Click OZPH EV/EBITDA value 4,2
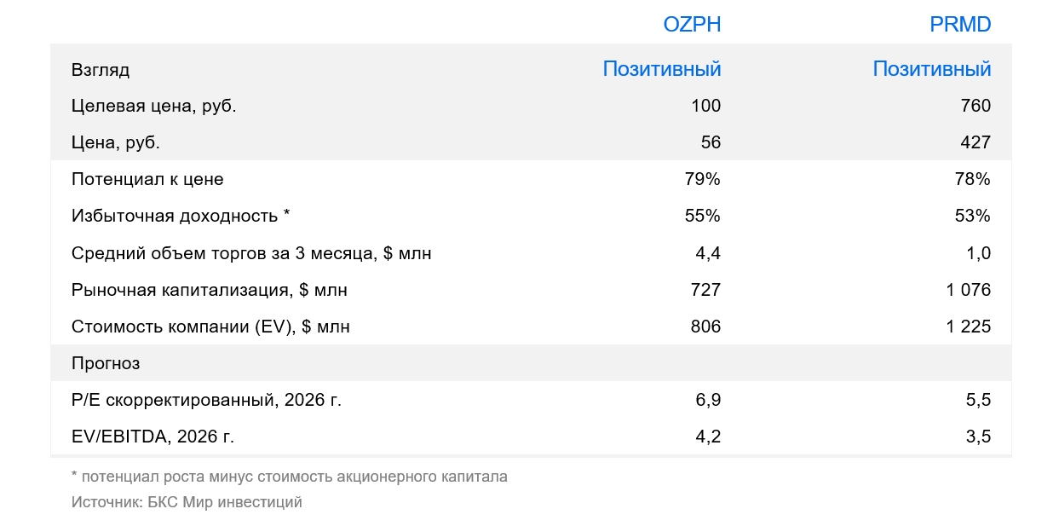This screenshot has width=1059, height=532. pos(707,437)
